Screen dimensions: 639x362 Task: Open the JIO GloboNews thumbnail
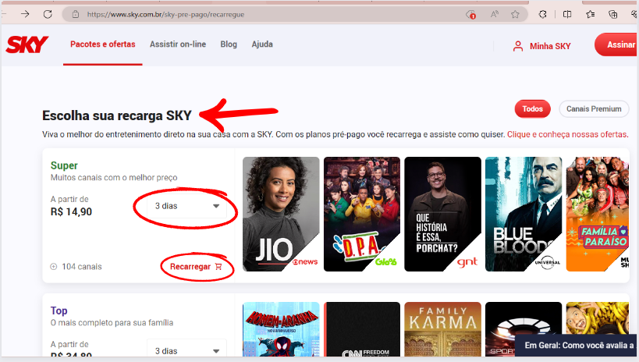[x=281, y=214]
